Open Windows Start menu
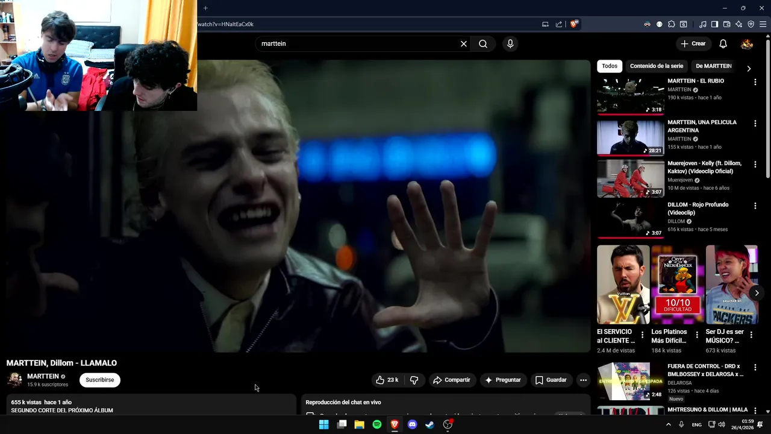The width and height of the screenshot is (771, 434). click(x=323, y=424)
